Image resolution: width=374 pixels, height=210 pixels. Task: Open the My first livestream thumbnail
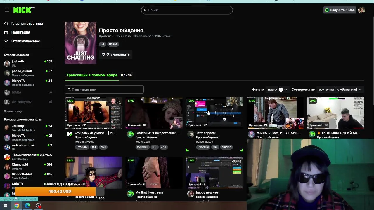[154, 173]
